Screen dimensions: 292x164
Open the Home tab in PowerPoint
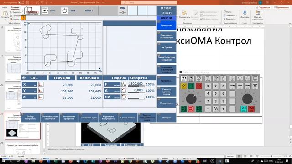(15, 7)
